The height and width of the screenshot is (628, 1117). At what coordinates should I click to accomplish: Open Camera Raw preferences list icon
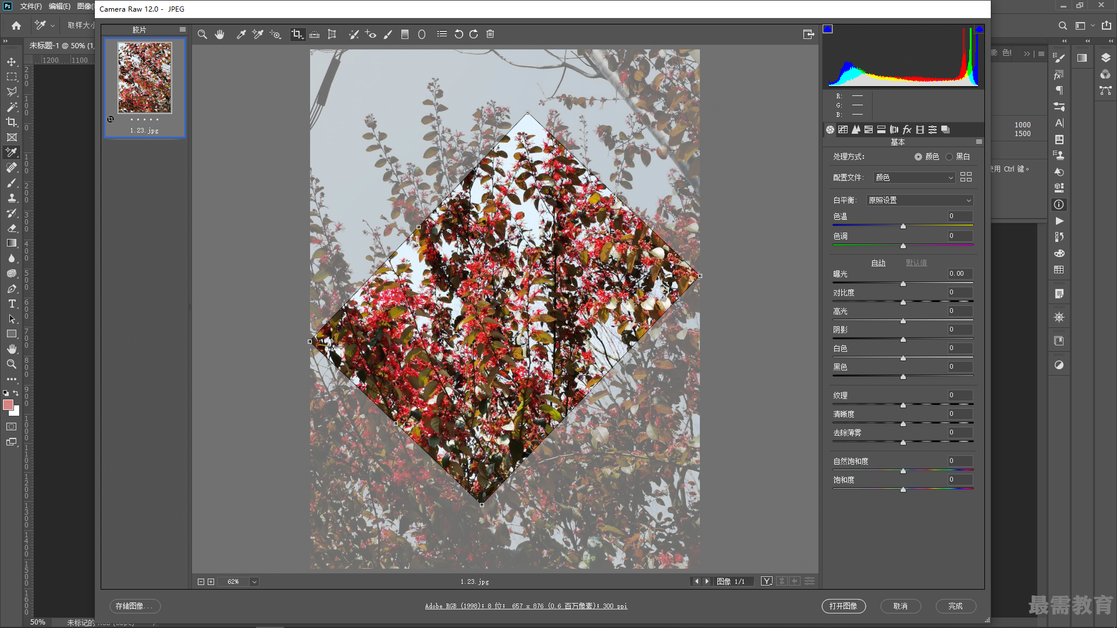point(442,34)
